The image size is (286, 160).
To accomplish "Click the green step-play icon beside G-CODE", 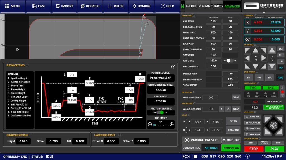I will 183,6.
